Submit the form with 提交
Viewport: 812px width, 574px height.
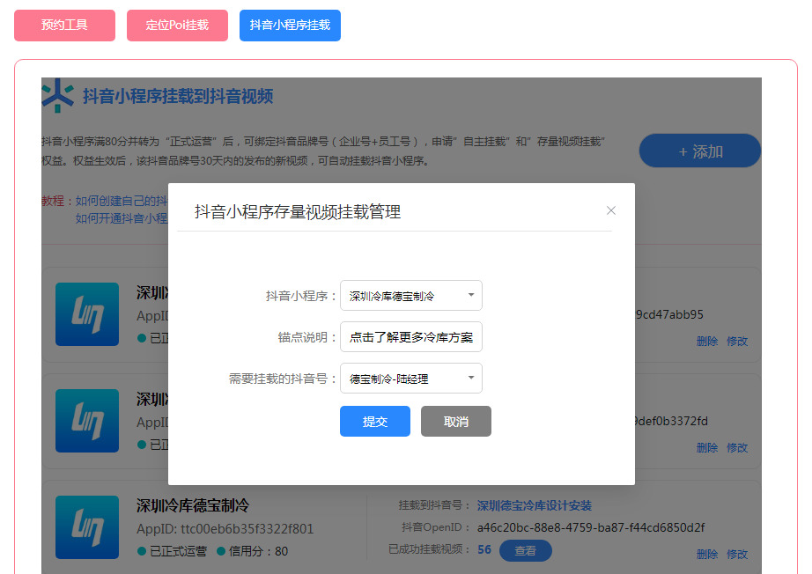[x=375, y=422]
